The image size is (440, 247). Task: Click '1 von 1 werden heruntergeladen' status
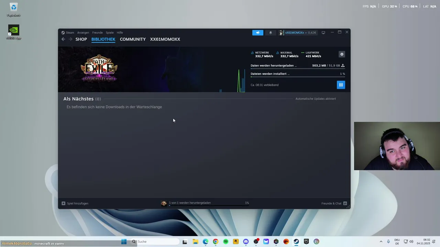click(x=190, y=203)
